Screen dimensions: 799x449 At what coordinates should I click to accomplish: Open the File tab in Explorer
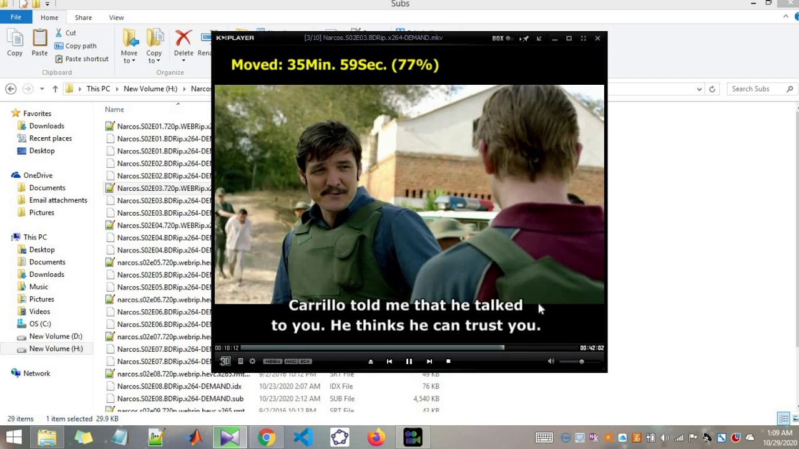pos(16,17)
